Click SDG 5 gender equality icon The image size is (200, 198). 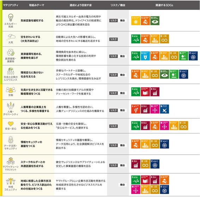[x=136, y=109]
